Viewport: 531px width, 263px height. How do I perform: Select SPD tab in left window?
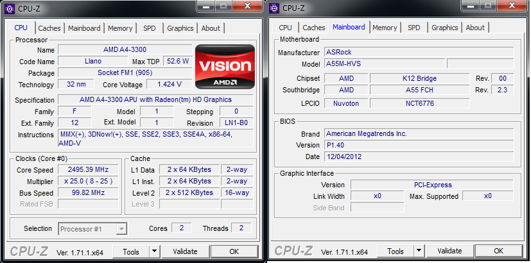150,28
